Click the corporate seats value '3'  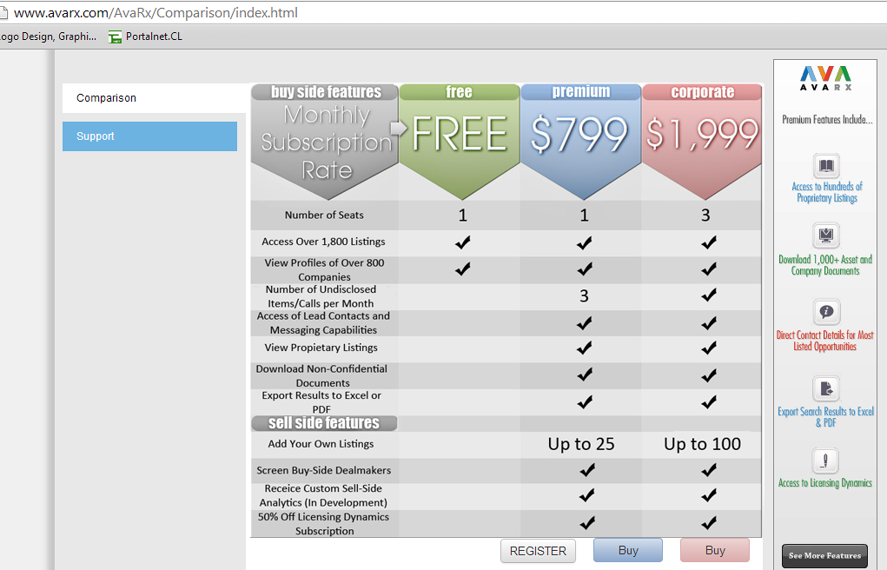(x=705, y=215)
